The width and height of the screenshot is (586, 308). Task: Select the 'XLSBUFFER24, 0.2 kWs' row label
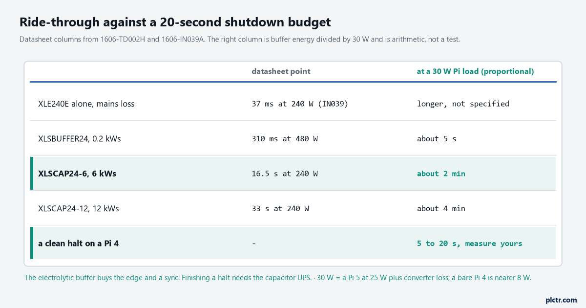[x=80, y=139]
